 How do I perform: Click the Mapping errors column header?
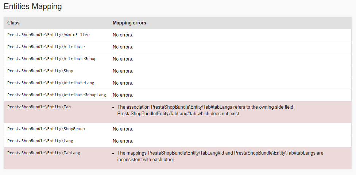[x=129, y=23]
